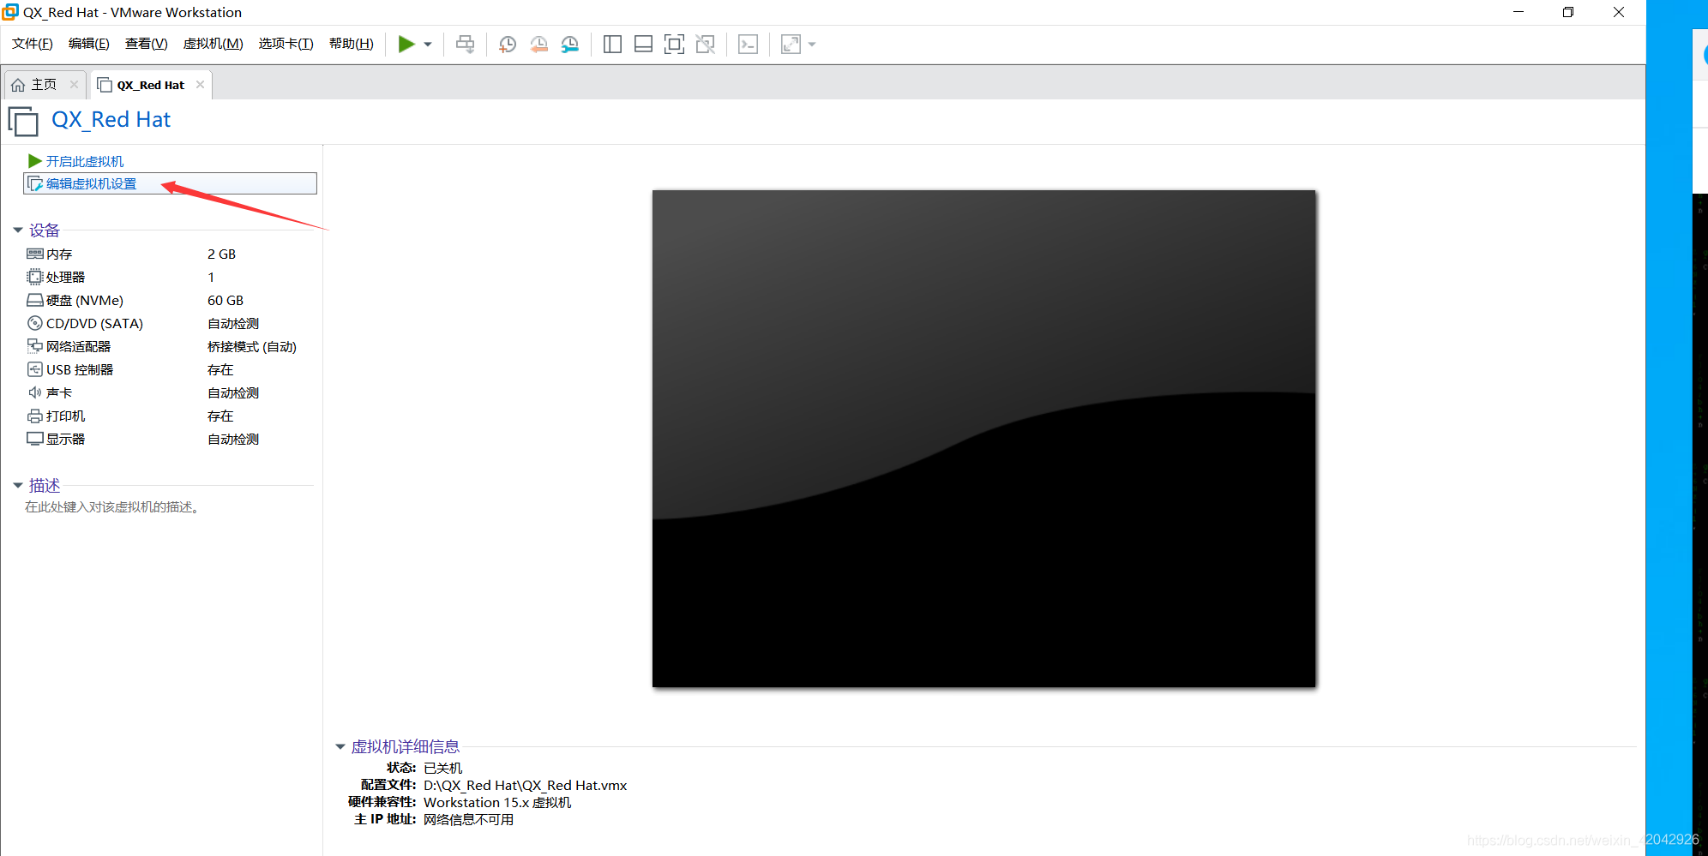Collapse the 描述 section
Image resolution: width=1708 pixels, height=856 pixels.
tap(17, 486)
